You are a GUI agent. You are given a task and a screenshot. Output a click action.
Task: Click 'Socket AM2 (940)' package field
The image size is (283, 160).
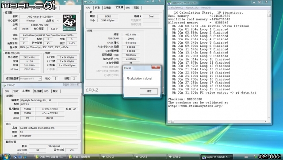click(x=40, y=25)
